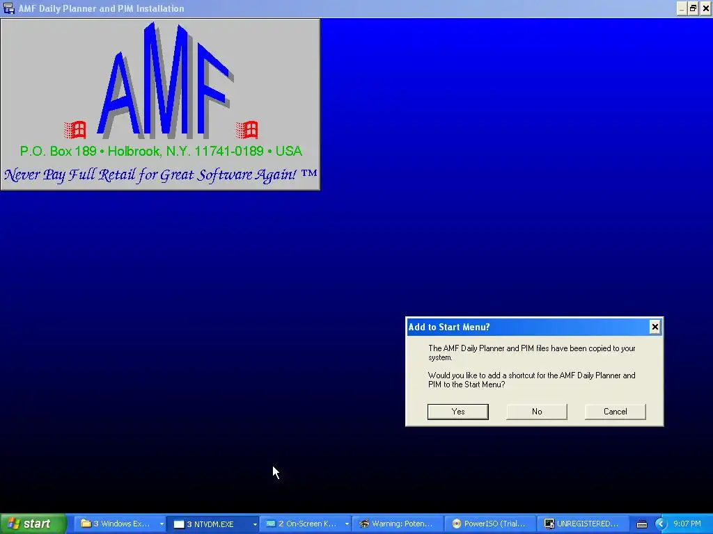Click the right red Windows logo icon

pyautogui.click(x=247, y=130)
